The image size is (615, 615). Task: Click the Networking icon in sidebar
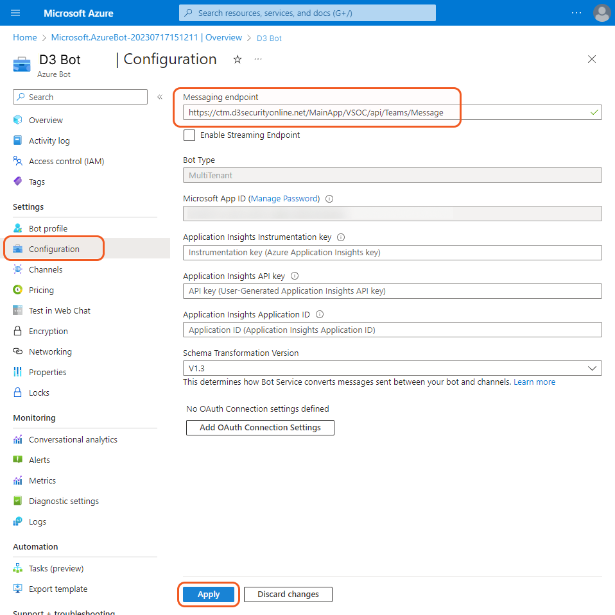point(18,351)
